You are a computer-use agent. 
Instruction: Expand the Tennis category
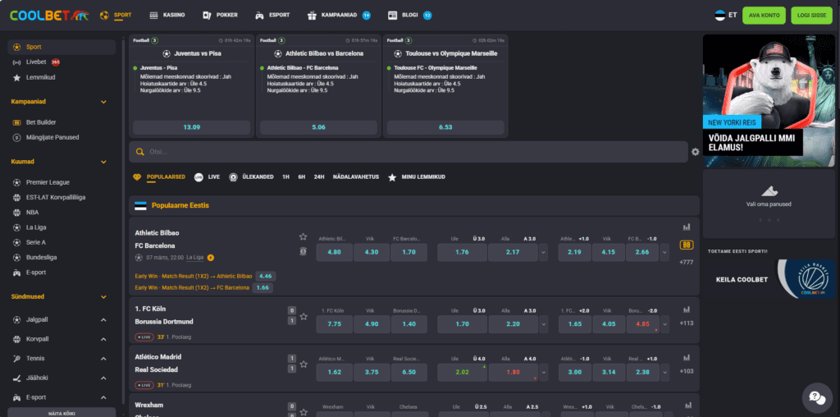pyautogui.click(x=103, y=359)
